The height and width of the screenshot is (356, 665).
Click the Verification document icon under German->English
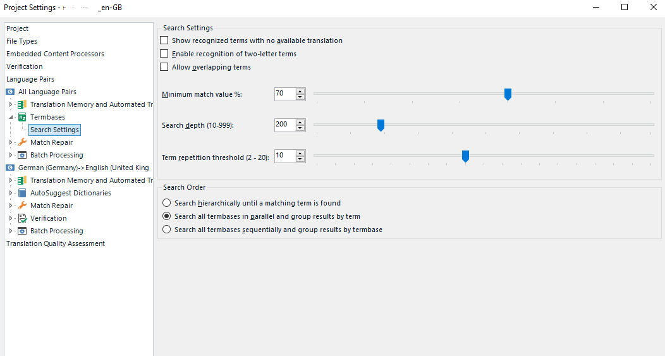[x=22, y=218]
